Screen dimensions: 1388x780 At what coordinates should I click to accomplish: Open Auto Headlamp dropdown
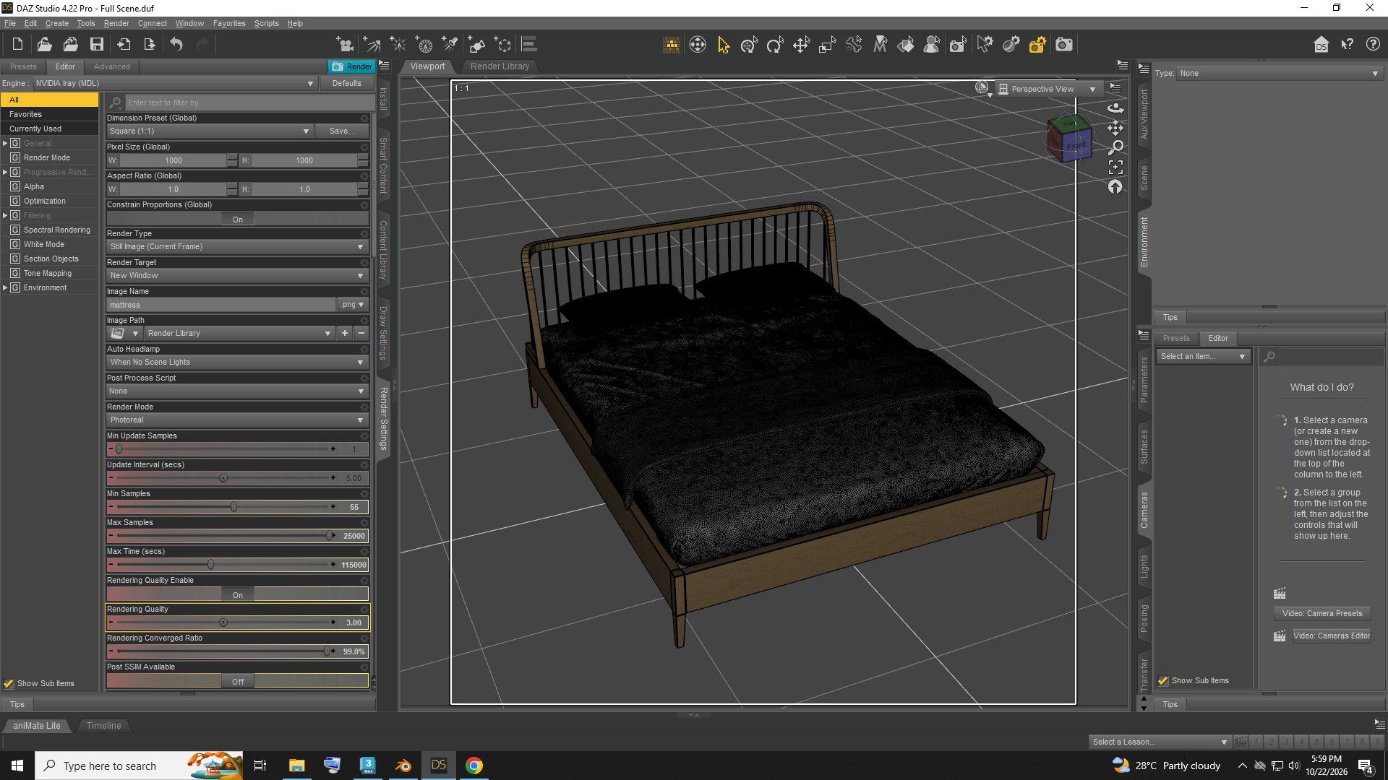pyautogui.click(x=237, y=362)
